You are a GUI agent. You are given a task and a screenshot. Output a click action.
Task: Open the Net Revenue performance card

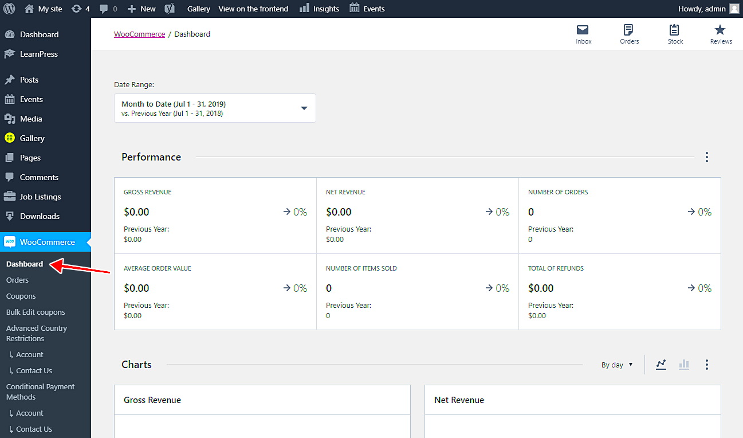point(418,216)
